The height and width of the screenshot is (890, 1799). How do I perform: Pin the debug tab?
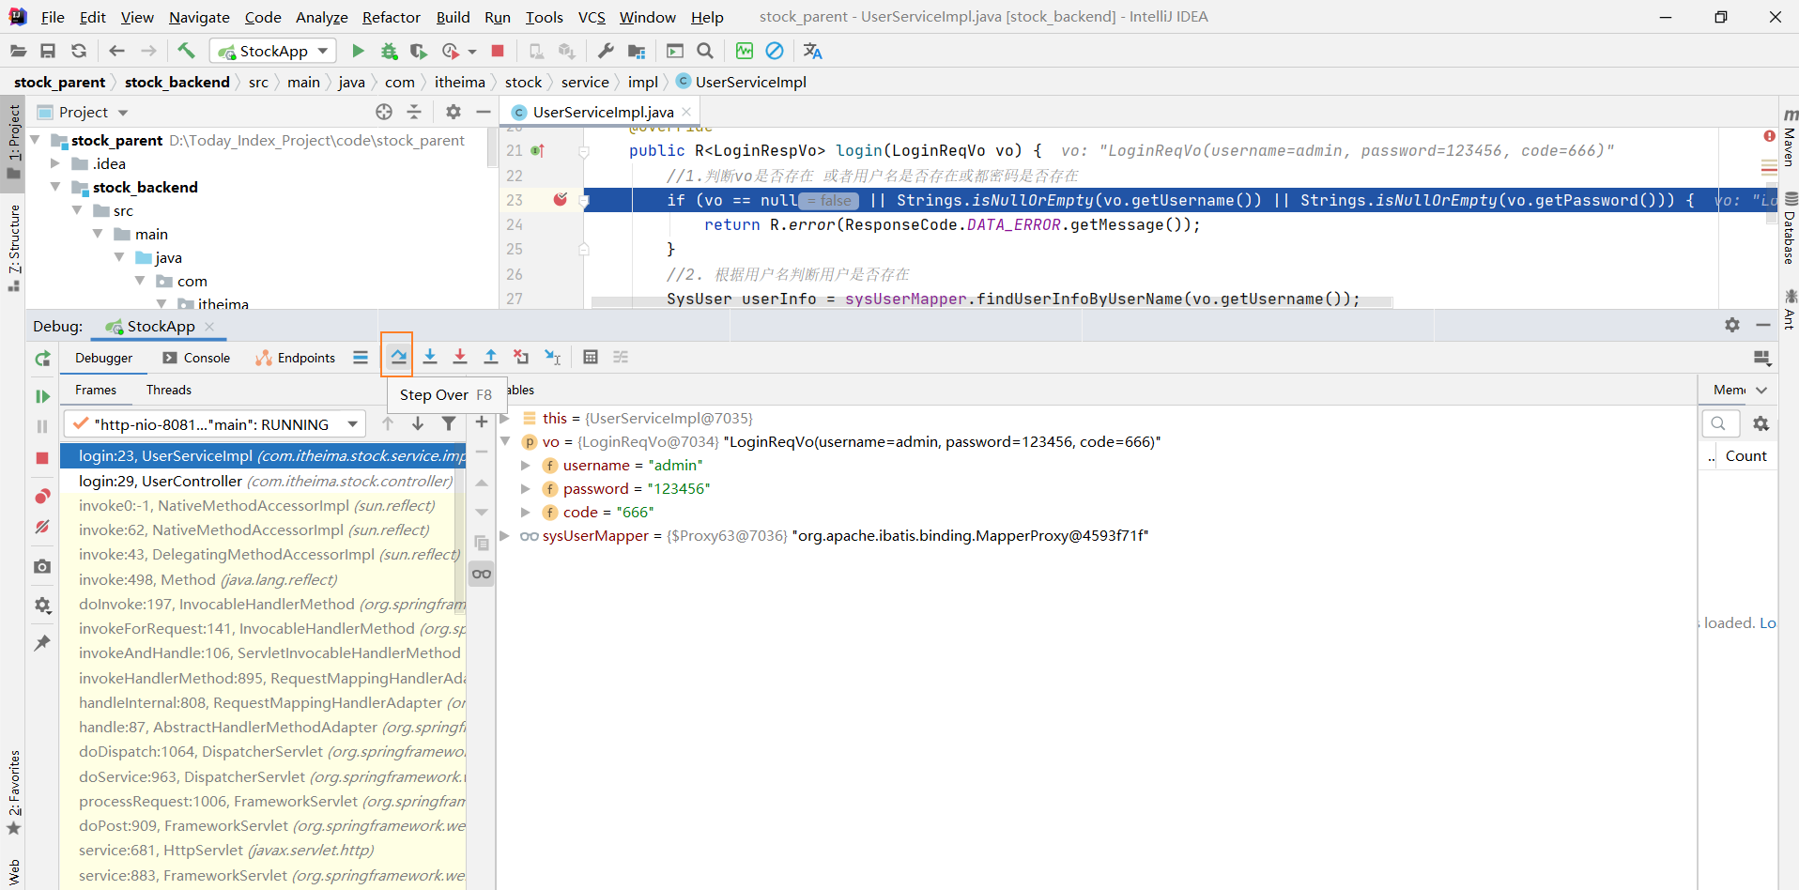pos(42,643)
